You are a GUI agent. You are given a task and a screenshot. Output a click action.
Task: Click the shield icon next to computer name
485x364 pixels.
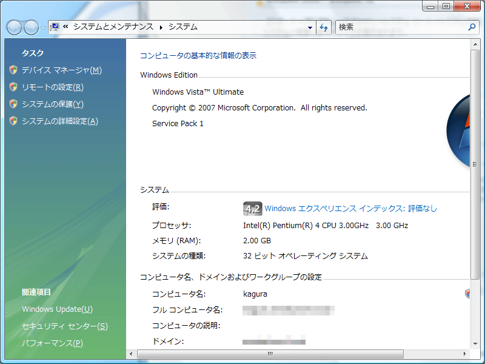tap(467, 294)
